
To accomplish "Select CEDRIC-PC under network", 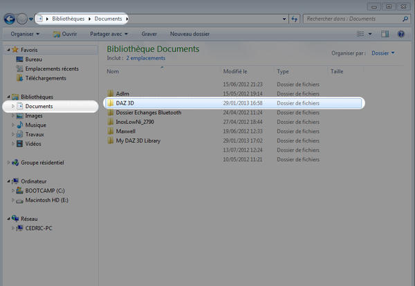I will point(39,229).
